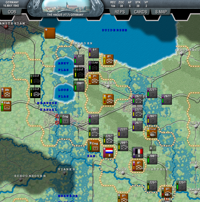This screenshot has height=202, width=200.
Task: Click the Hague location picture in header
Action: (66, 6)
